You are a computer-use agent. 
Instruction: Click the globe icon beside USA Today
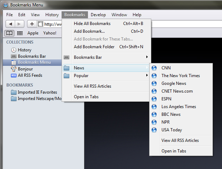coord(154,130)
